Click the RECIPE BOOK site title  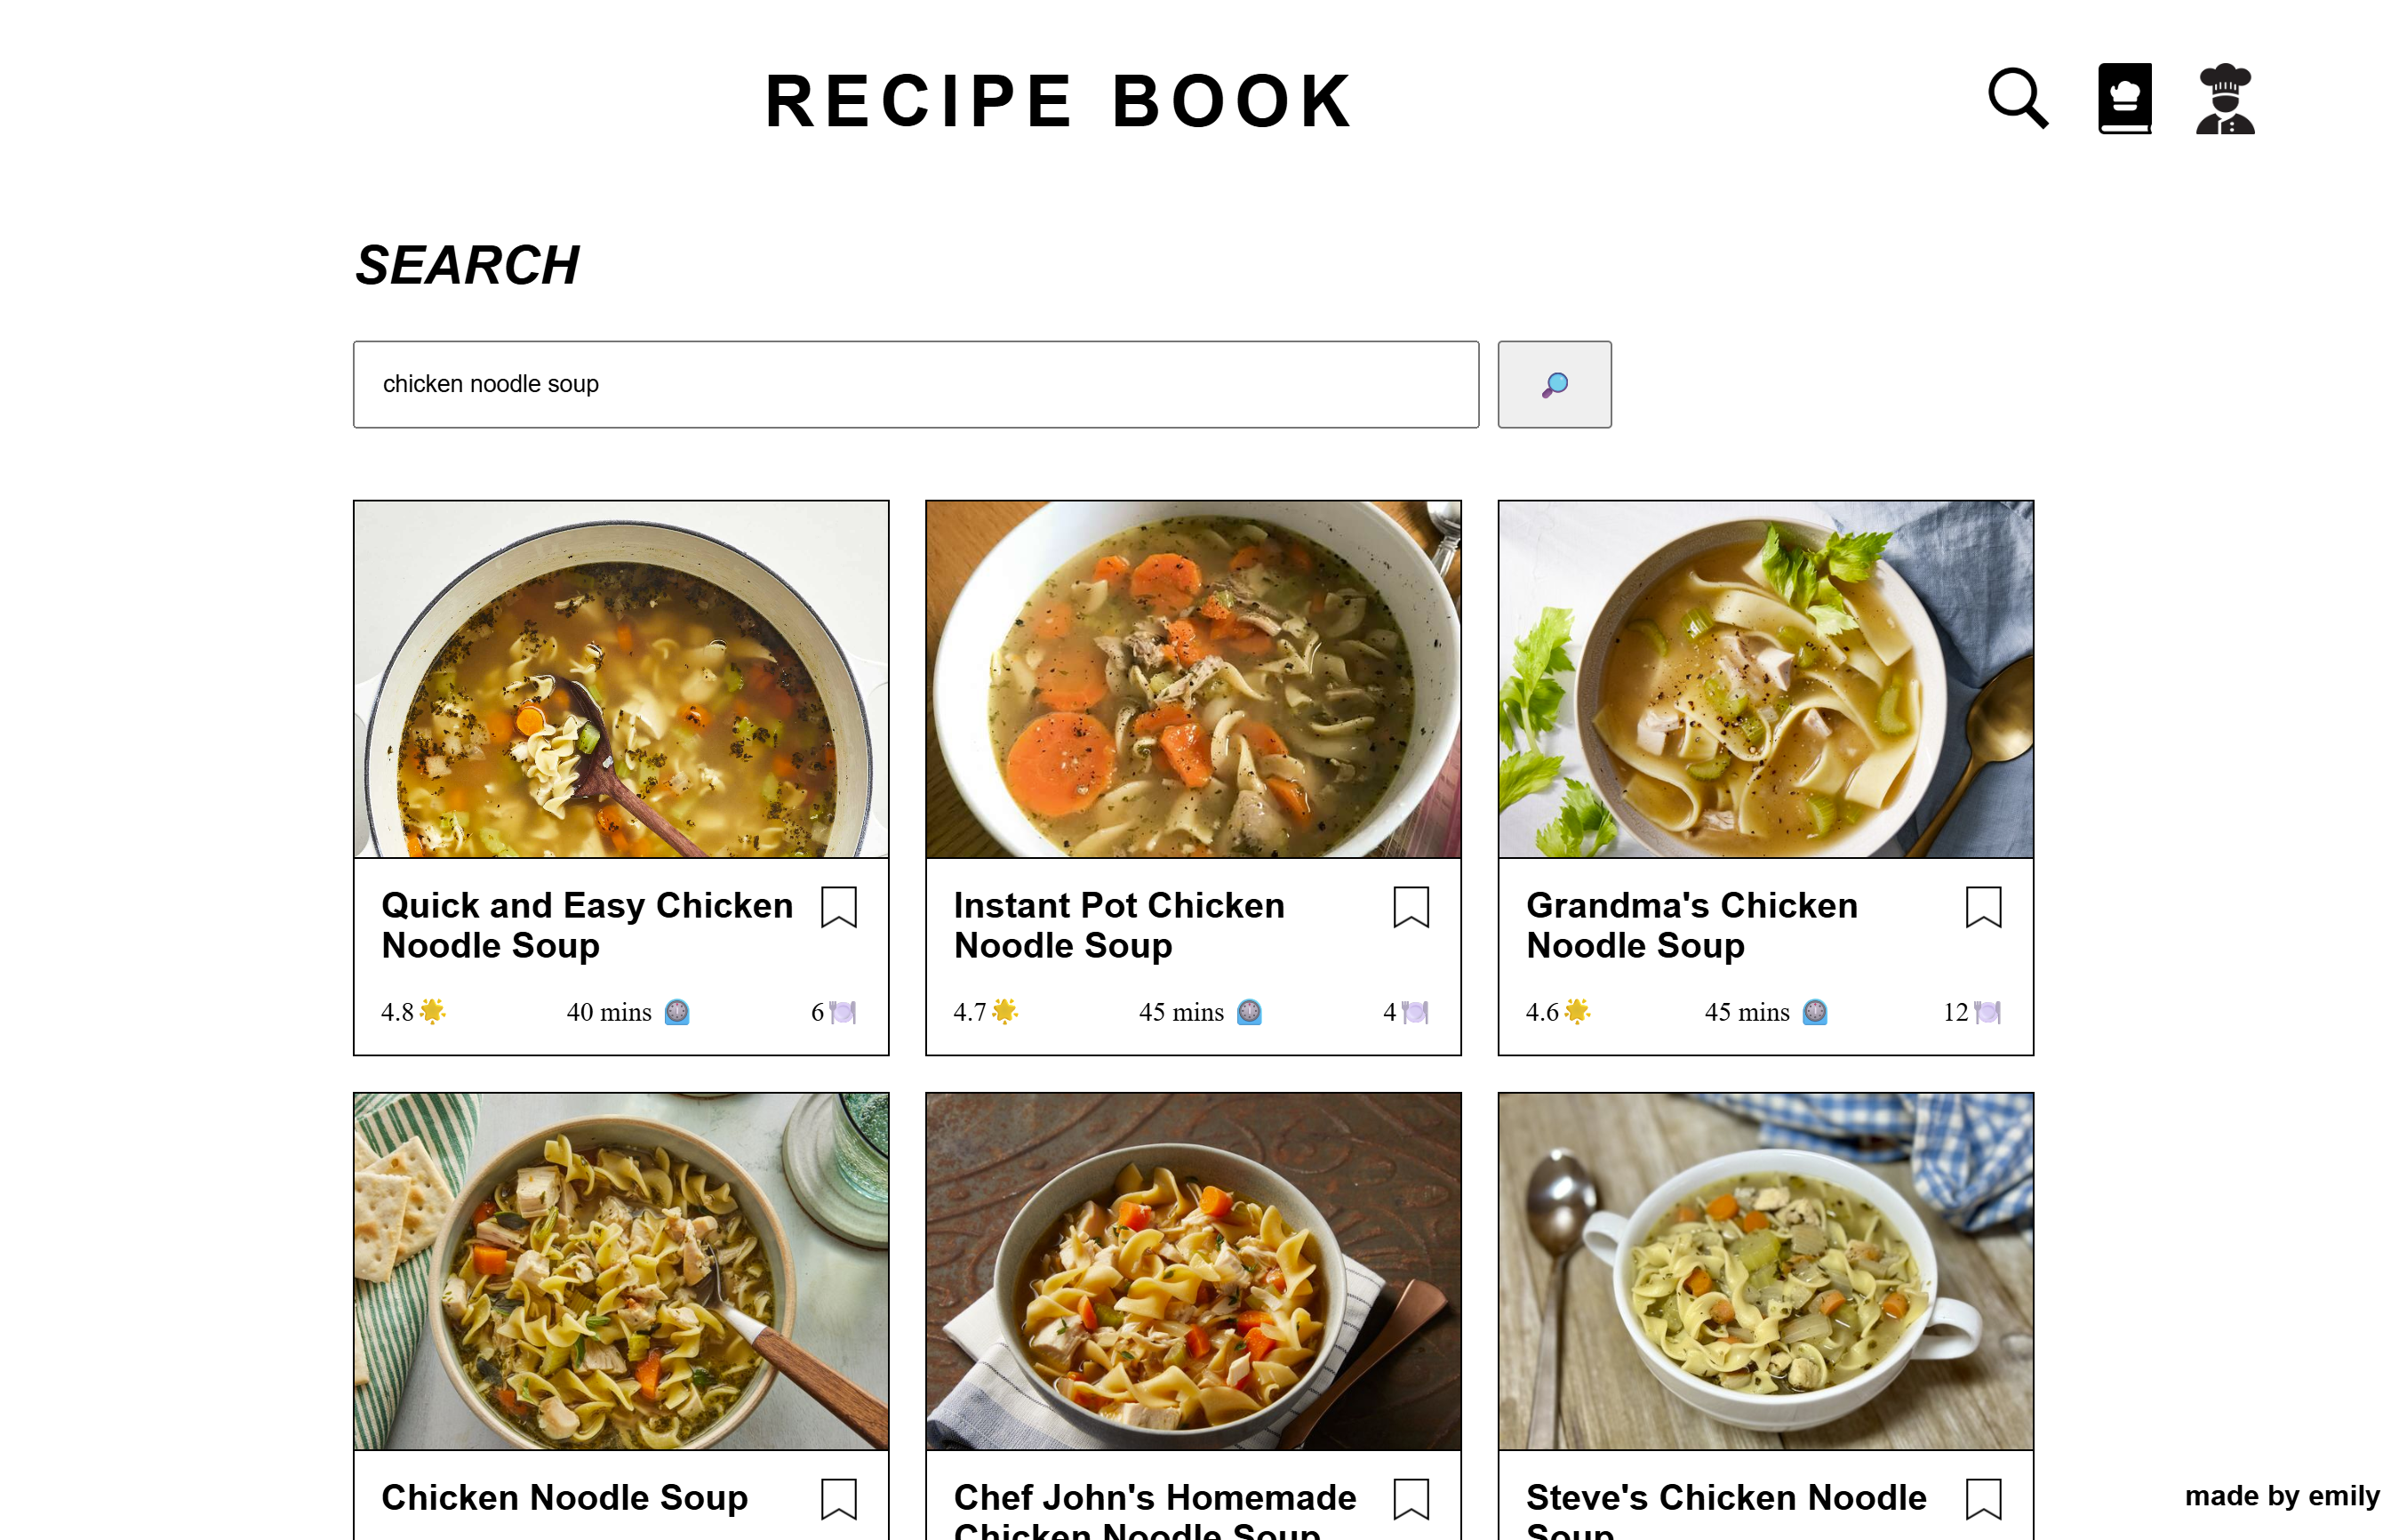click(1059, 101)
